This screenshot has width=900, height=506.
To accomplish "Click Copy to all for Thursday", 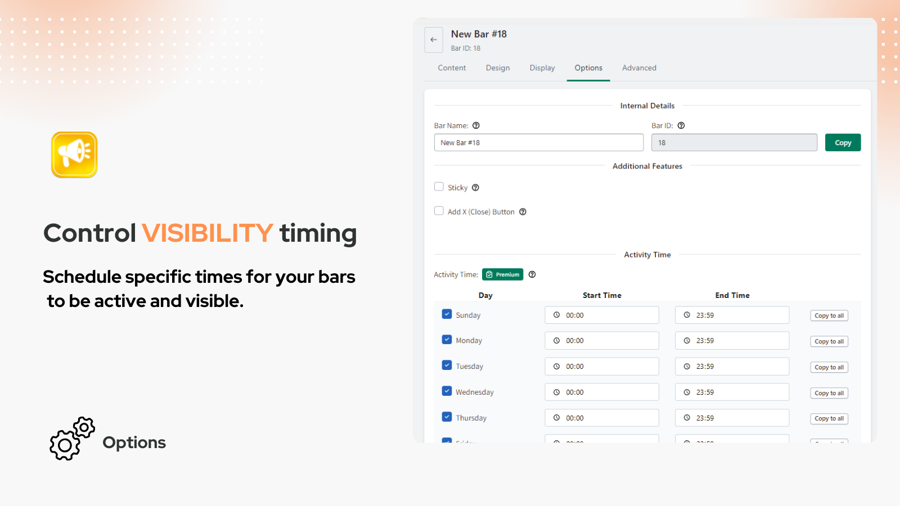I will pyautogui.click(x=829, y=419).
